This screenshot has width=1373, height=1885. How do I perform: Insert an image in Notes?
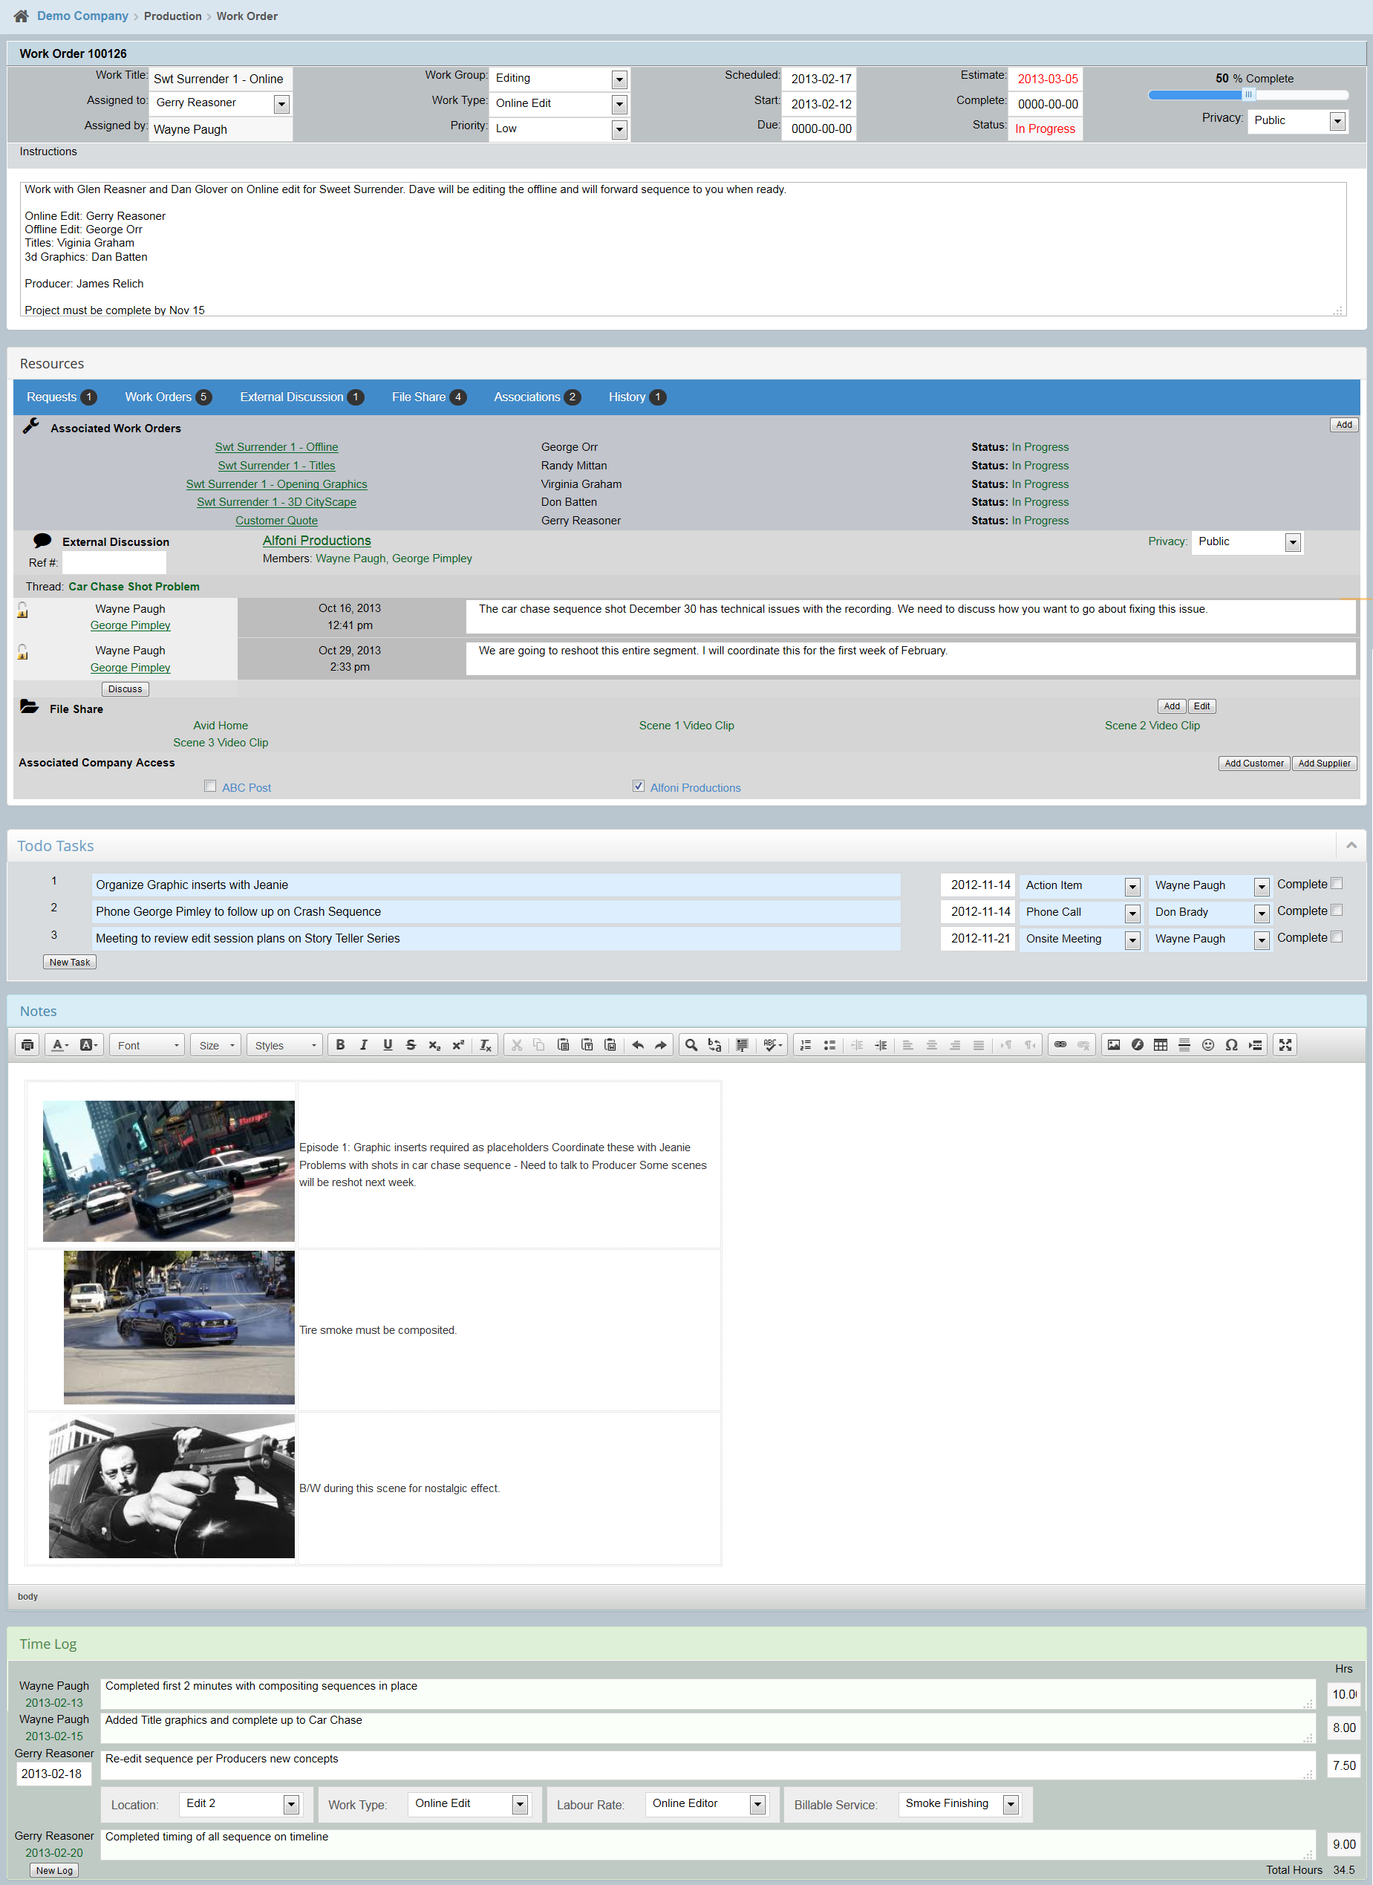(x=1114, y=1045)
